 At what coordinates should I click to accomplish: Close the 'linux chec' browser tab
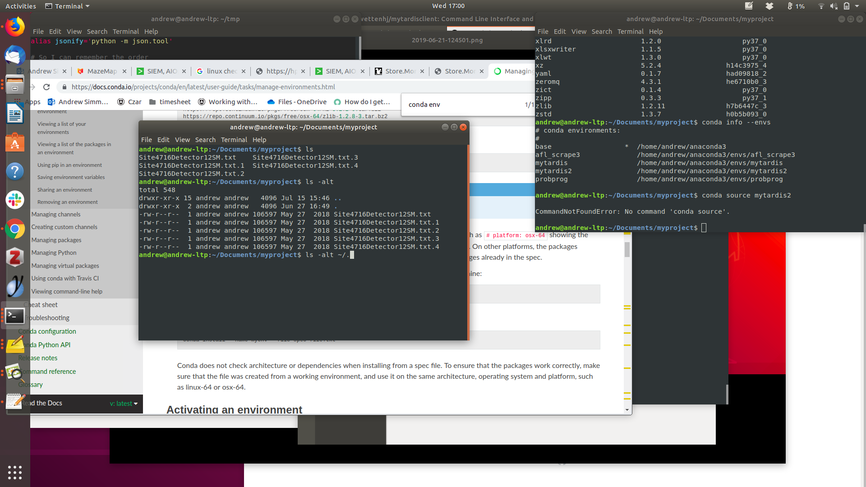[x=244, y=71]
